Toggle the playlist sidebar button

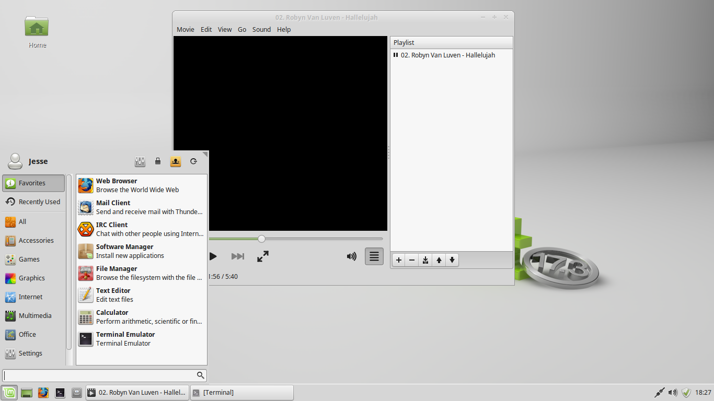[x=374, y=256]
